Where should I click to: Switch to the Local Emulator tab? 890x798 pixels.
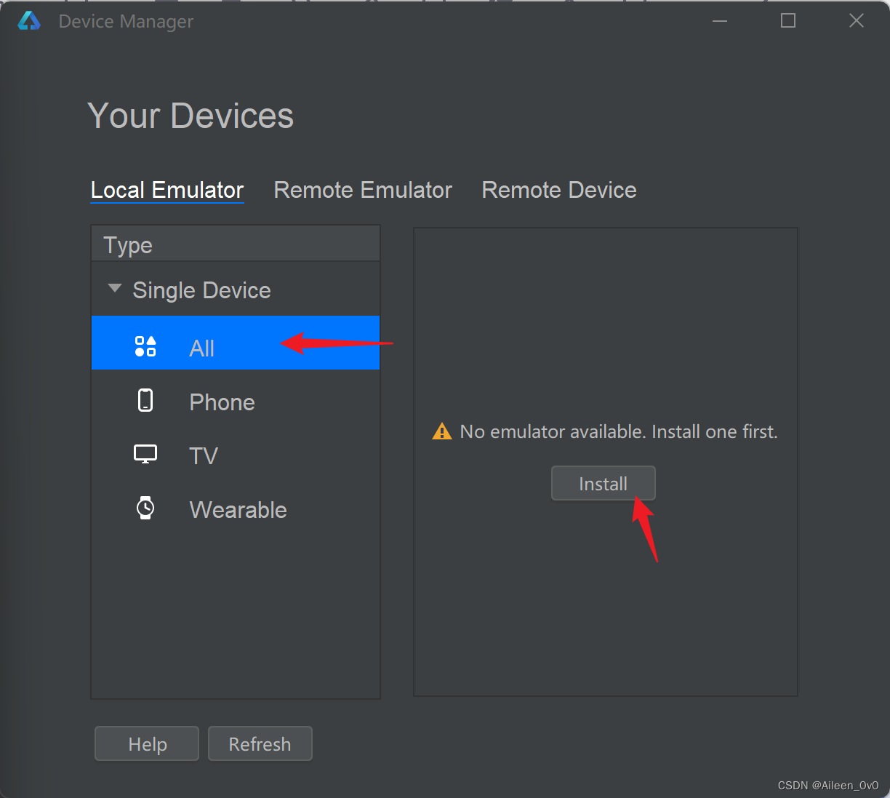pyautogui.click(x=167, y=190)
